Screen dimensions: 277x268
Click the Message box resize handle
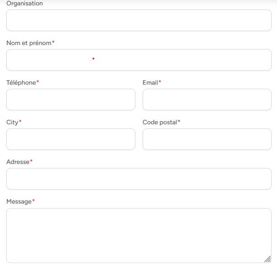[268, 259]
